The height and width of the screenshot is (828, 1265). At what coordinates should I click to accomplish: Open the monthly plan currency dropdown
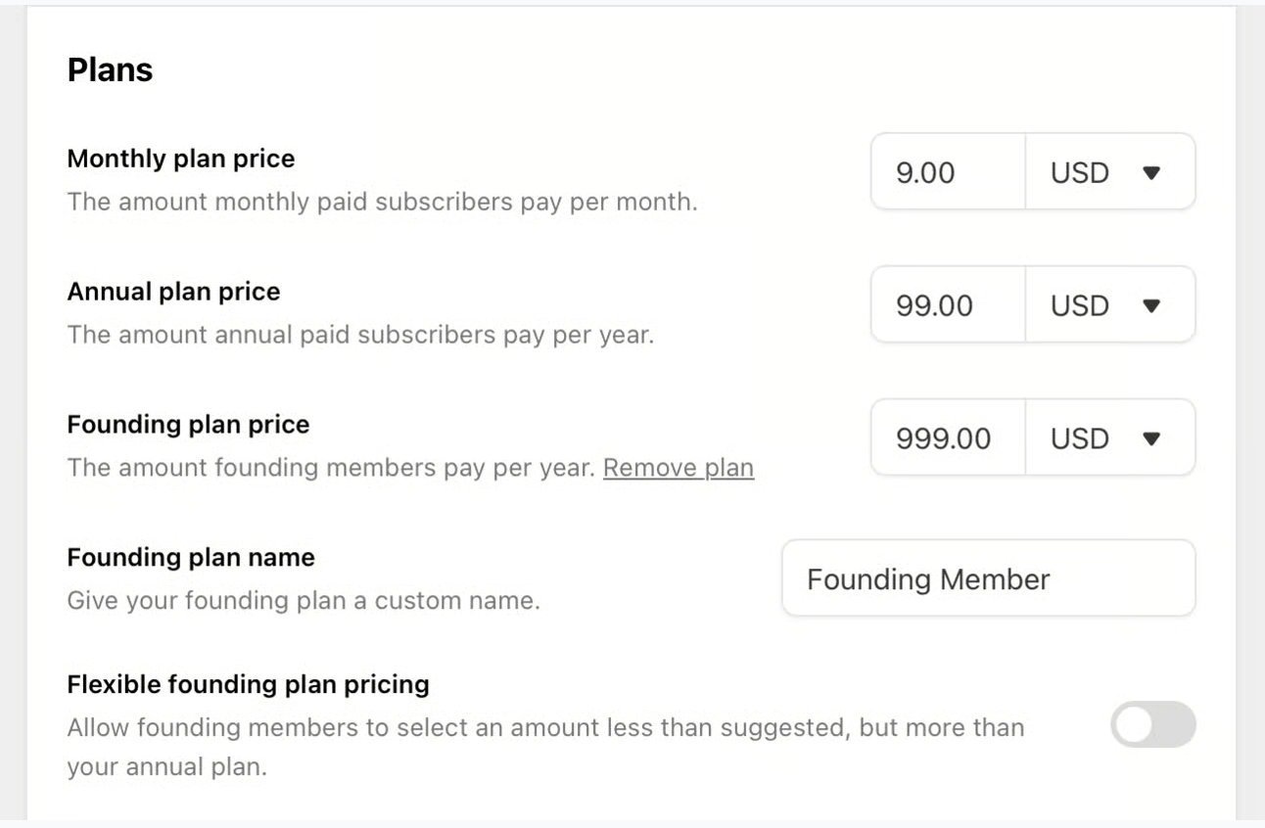[x=1109, y=172]
